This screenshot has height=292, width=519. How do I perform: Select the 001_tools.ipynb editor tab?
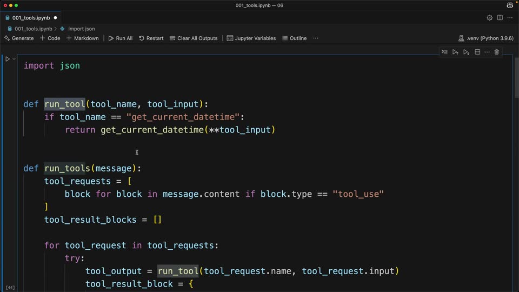[31, 18]
